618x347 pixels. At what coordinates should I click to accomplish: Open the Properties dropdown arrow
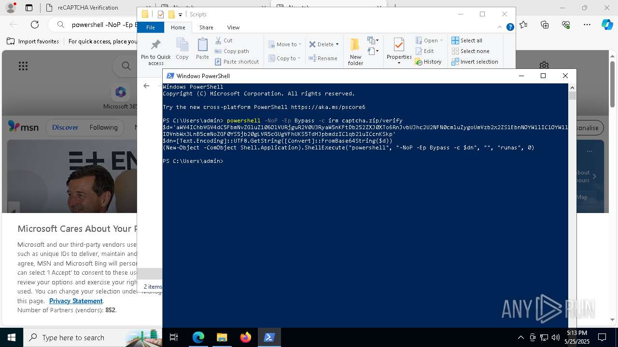click(x=399, y=63)
